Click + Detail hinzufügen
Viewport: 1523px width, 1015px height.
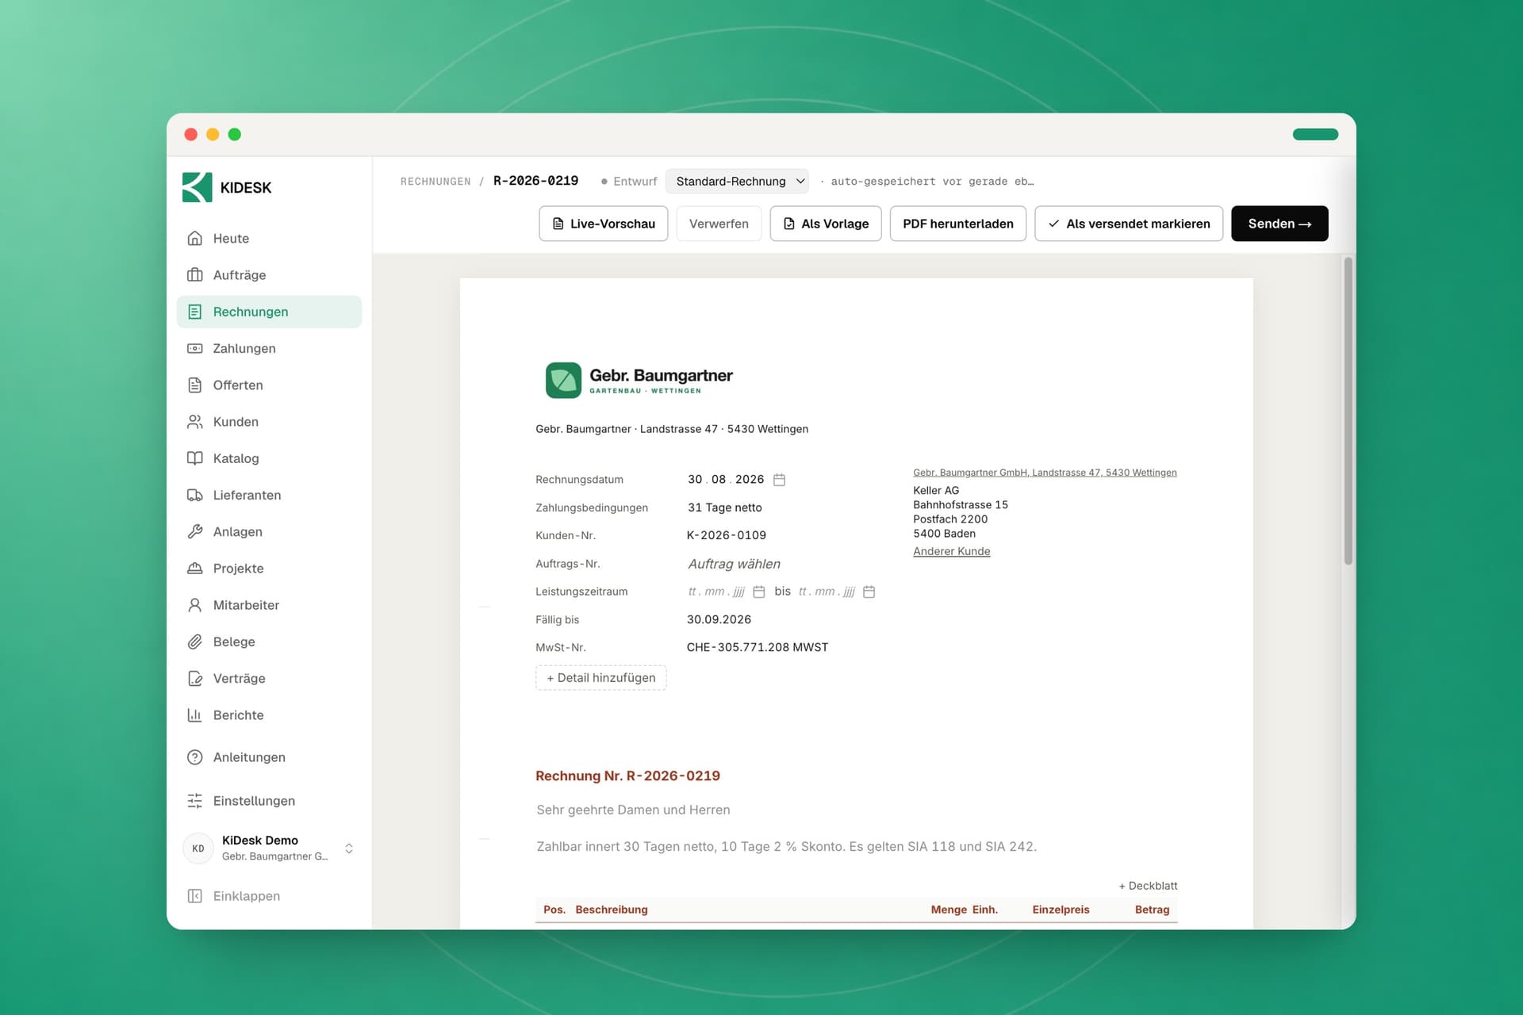pyautogui.click(x=600, y=678)
